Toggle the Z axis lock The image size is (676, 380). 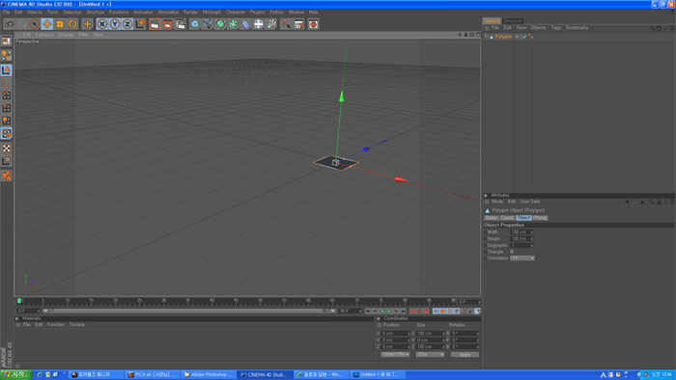tap(127, 24)
